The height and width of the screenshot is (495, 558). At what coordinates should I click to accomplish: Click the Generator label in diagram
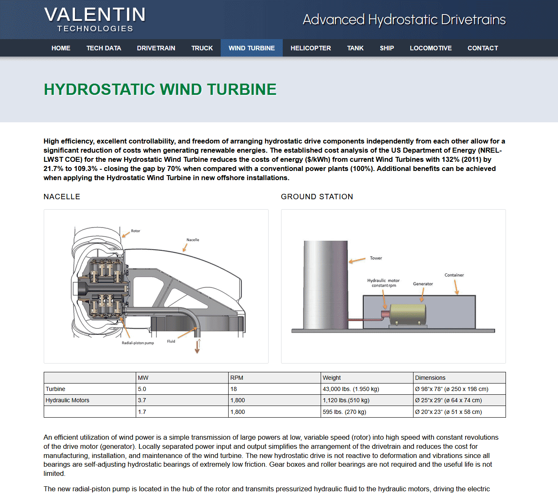[423, 284]
